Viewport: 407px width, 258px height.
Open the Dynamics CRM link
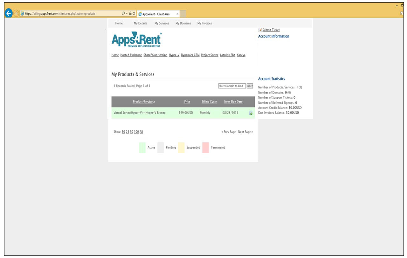click(x=190, y=55)
